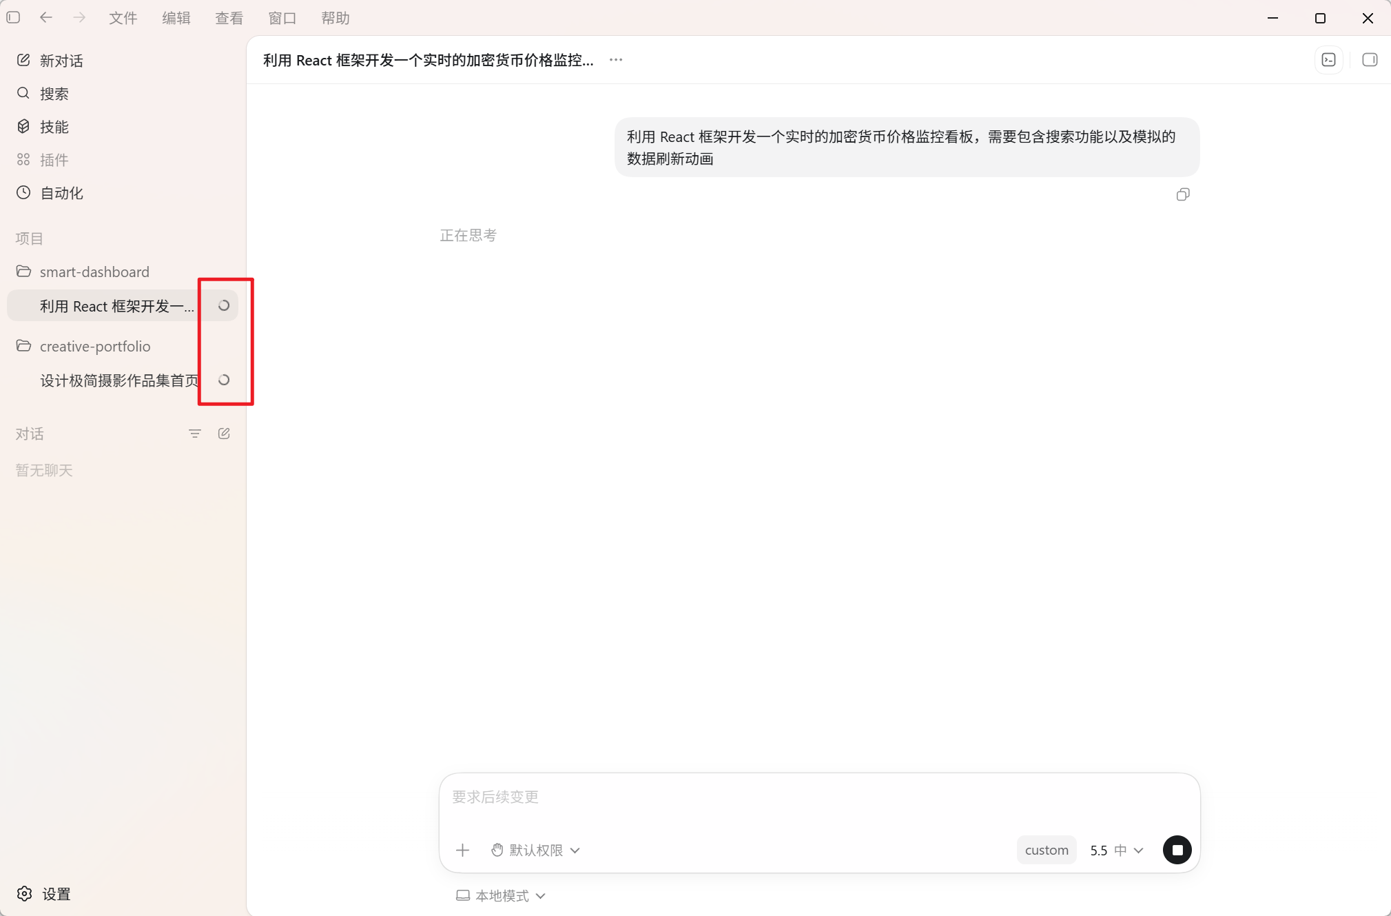Screen dimensions: 1391x916
Task: Click the 暂无聊天 placeholder text
Action: pyautogui.click(x=44, y=470)
